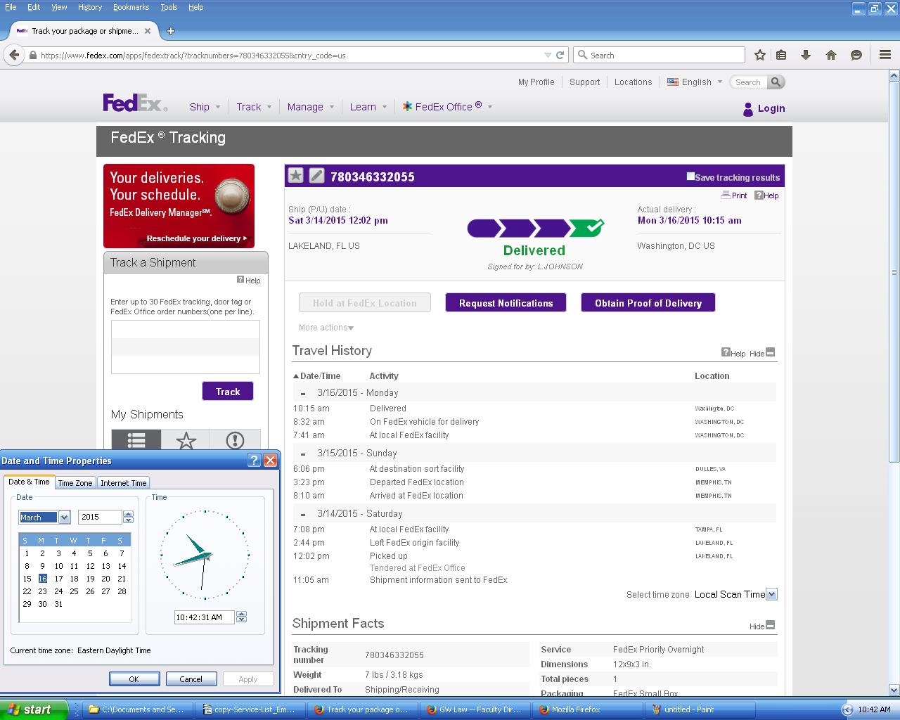
Task: Open the History menu
Action: (x=89, y=7)
